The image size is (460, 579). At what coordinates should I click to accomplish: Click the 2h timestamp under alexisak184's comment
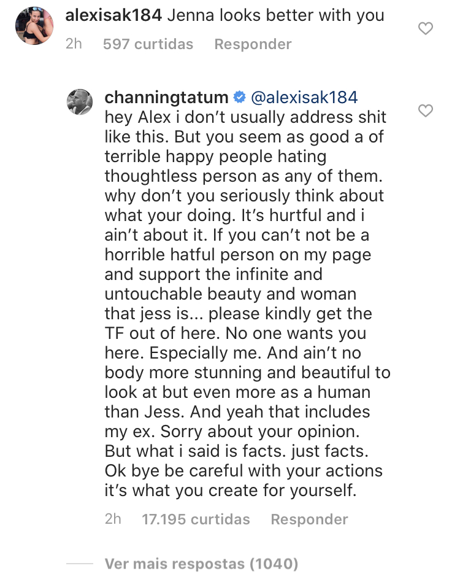pyautogui.click(x=74, y=44)
